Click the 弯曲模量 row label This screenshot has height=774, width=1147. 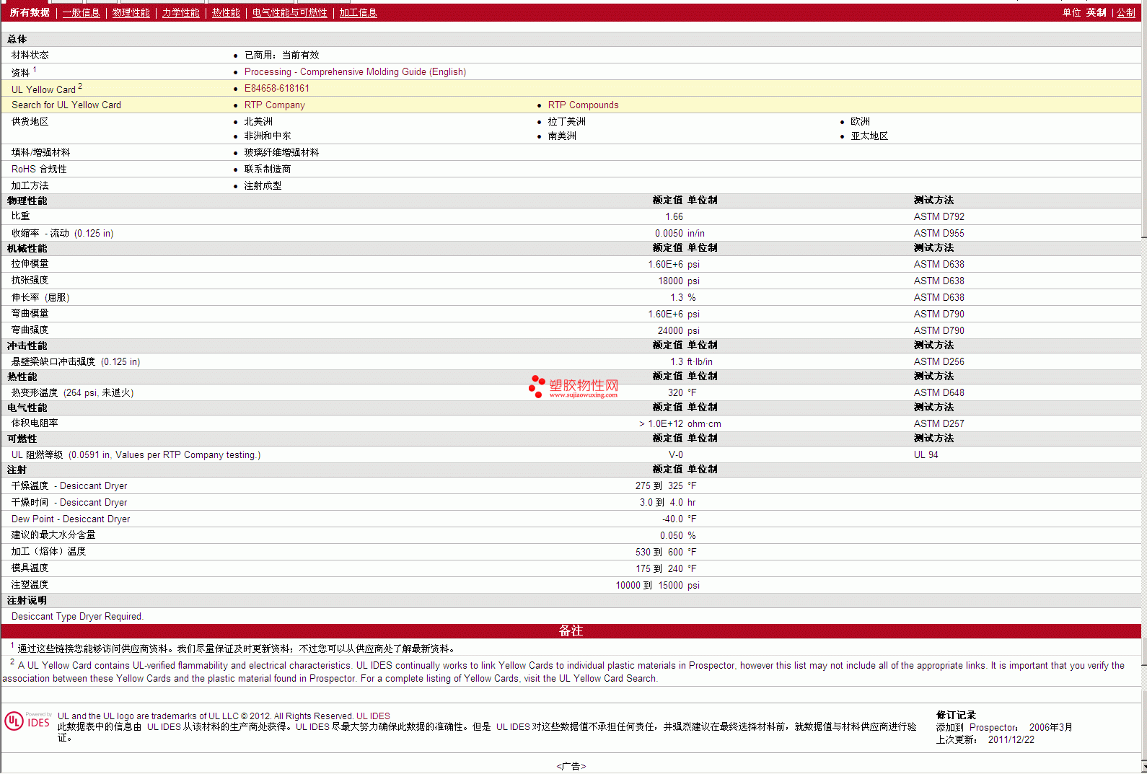30,313
